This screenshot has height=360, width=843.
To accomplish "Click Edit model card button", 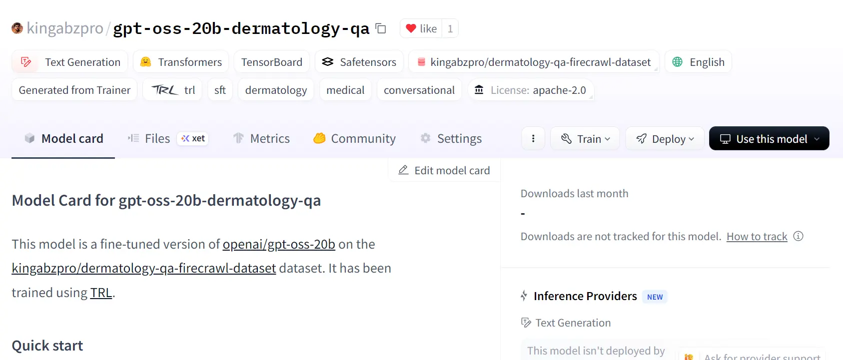I will 444,171.
